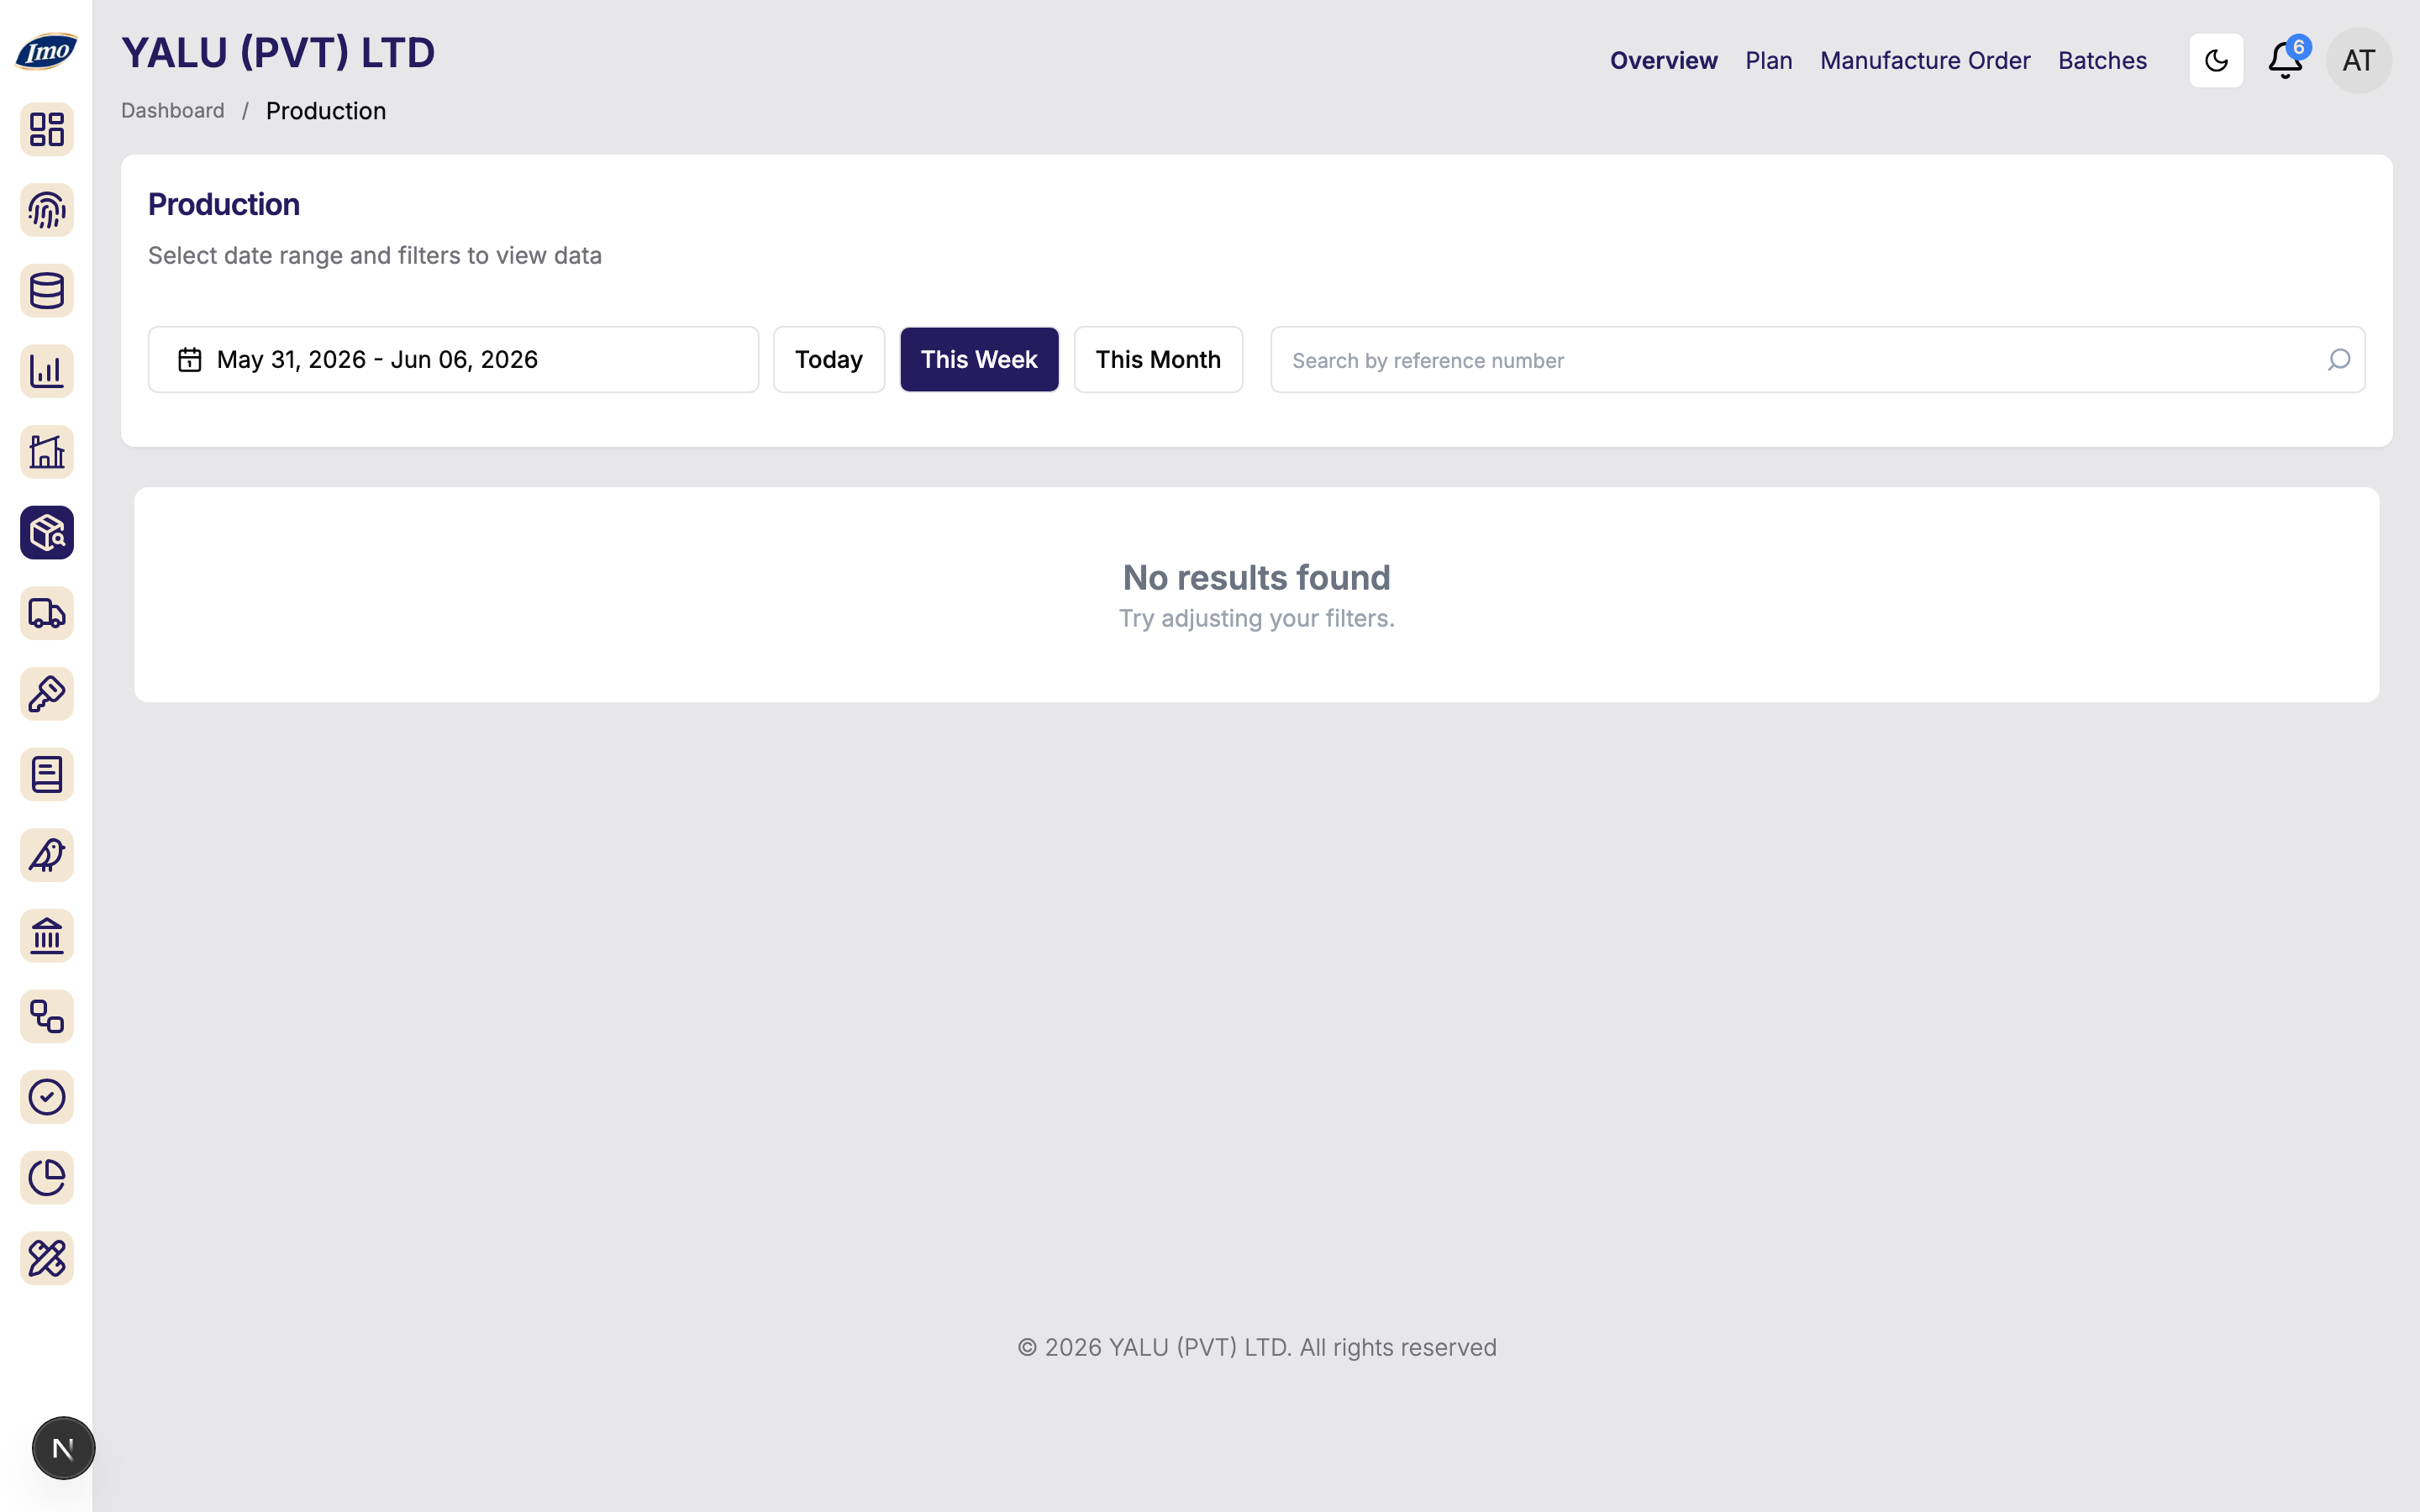Open the pencil ruler design icon in sidebar

[x=47, y=1259]
